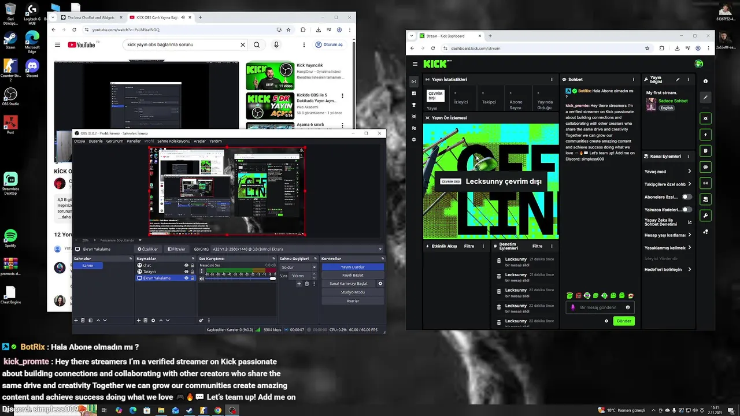Open Steam desktop shortcut
The width and height of the screenshot is (740, 416).
tap(10, 40)
